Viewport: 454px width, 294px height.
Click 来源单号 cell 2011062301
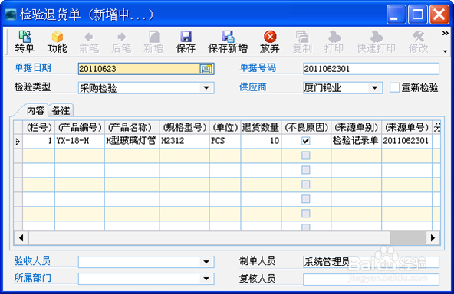pyautogui.click(x=406, y=141)
